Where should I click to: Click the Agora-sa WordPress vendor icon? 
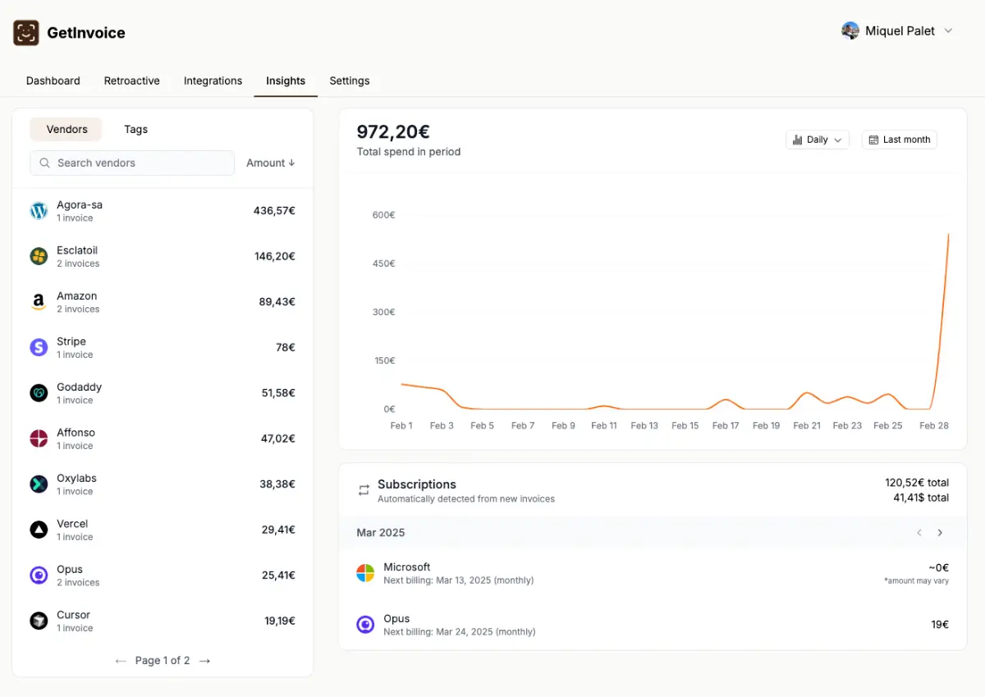click(x=39, y=211)
